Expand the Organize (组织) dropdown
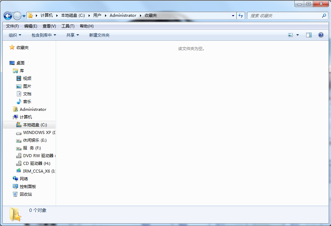This screenshot has height=226, width=331. (15, 35)
